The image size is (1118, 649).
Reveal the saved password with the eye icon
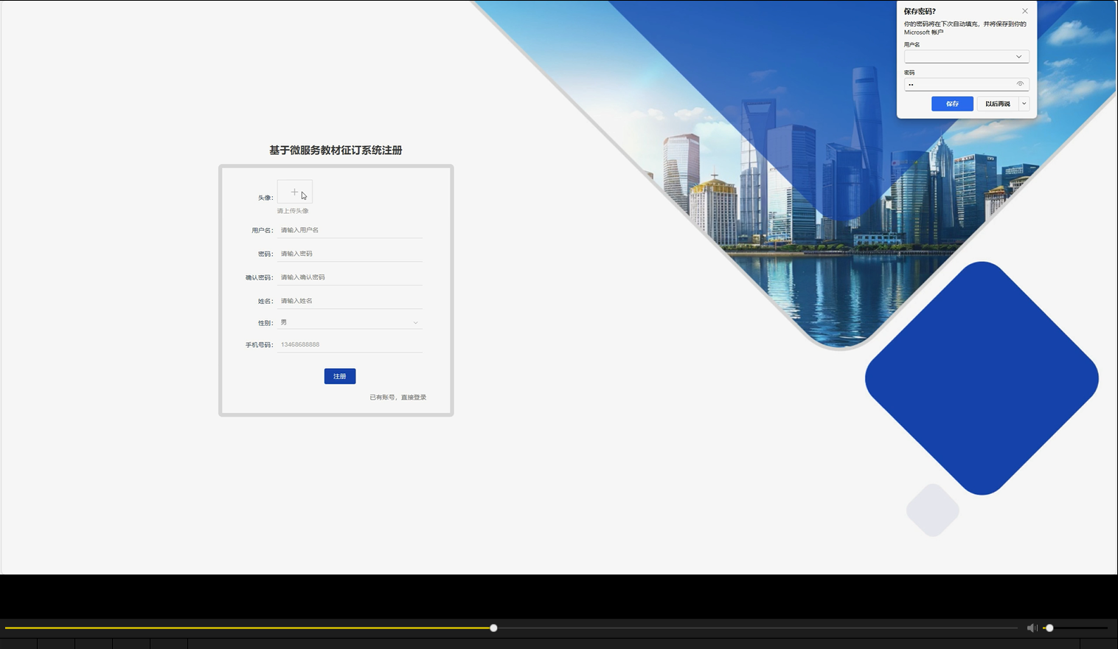(x=1021, y=84)
